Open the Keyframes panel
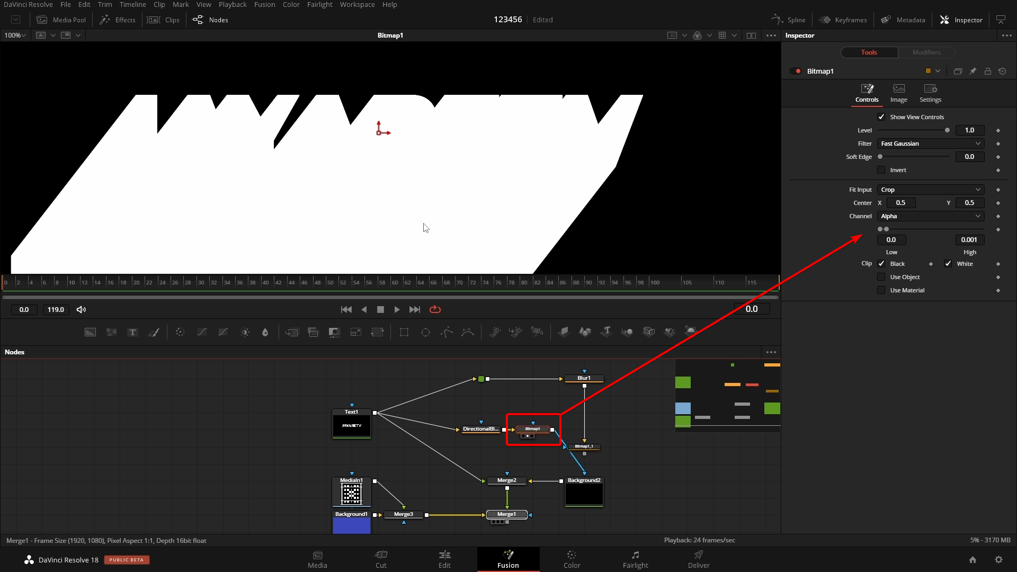 pyautogui.click(x=843, y=20)
